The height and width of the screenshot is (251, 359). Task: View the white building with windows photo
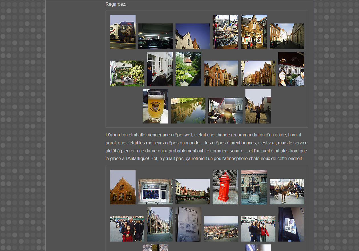[160, 69]
